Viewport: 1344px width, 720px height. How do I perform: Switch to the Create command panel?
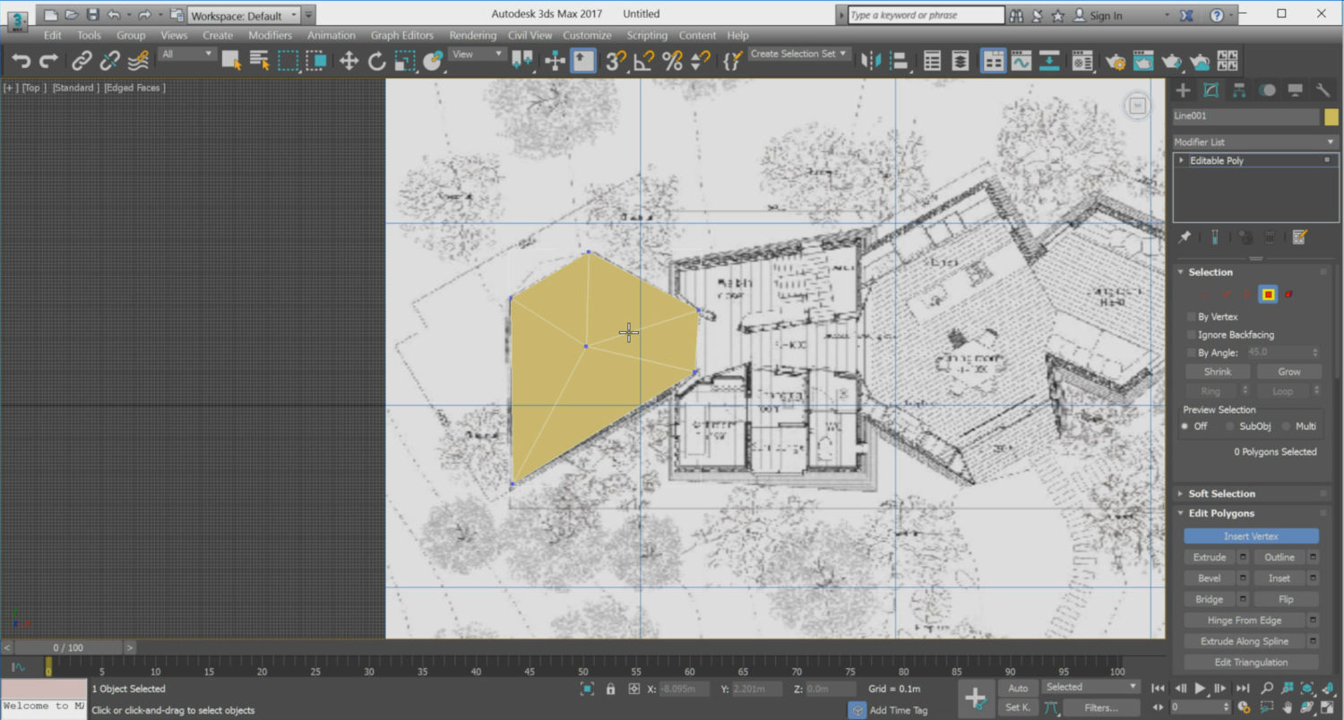1182,90
